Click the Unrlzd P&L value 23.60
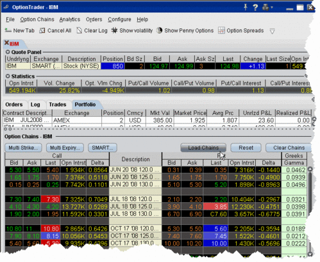This screenshot has height=262, width=320. tap(257, 120)
